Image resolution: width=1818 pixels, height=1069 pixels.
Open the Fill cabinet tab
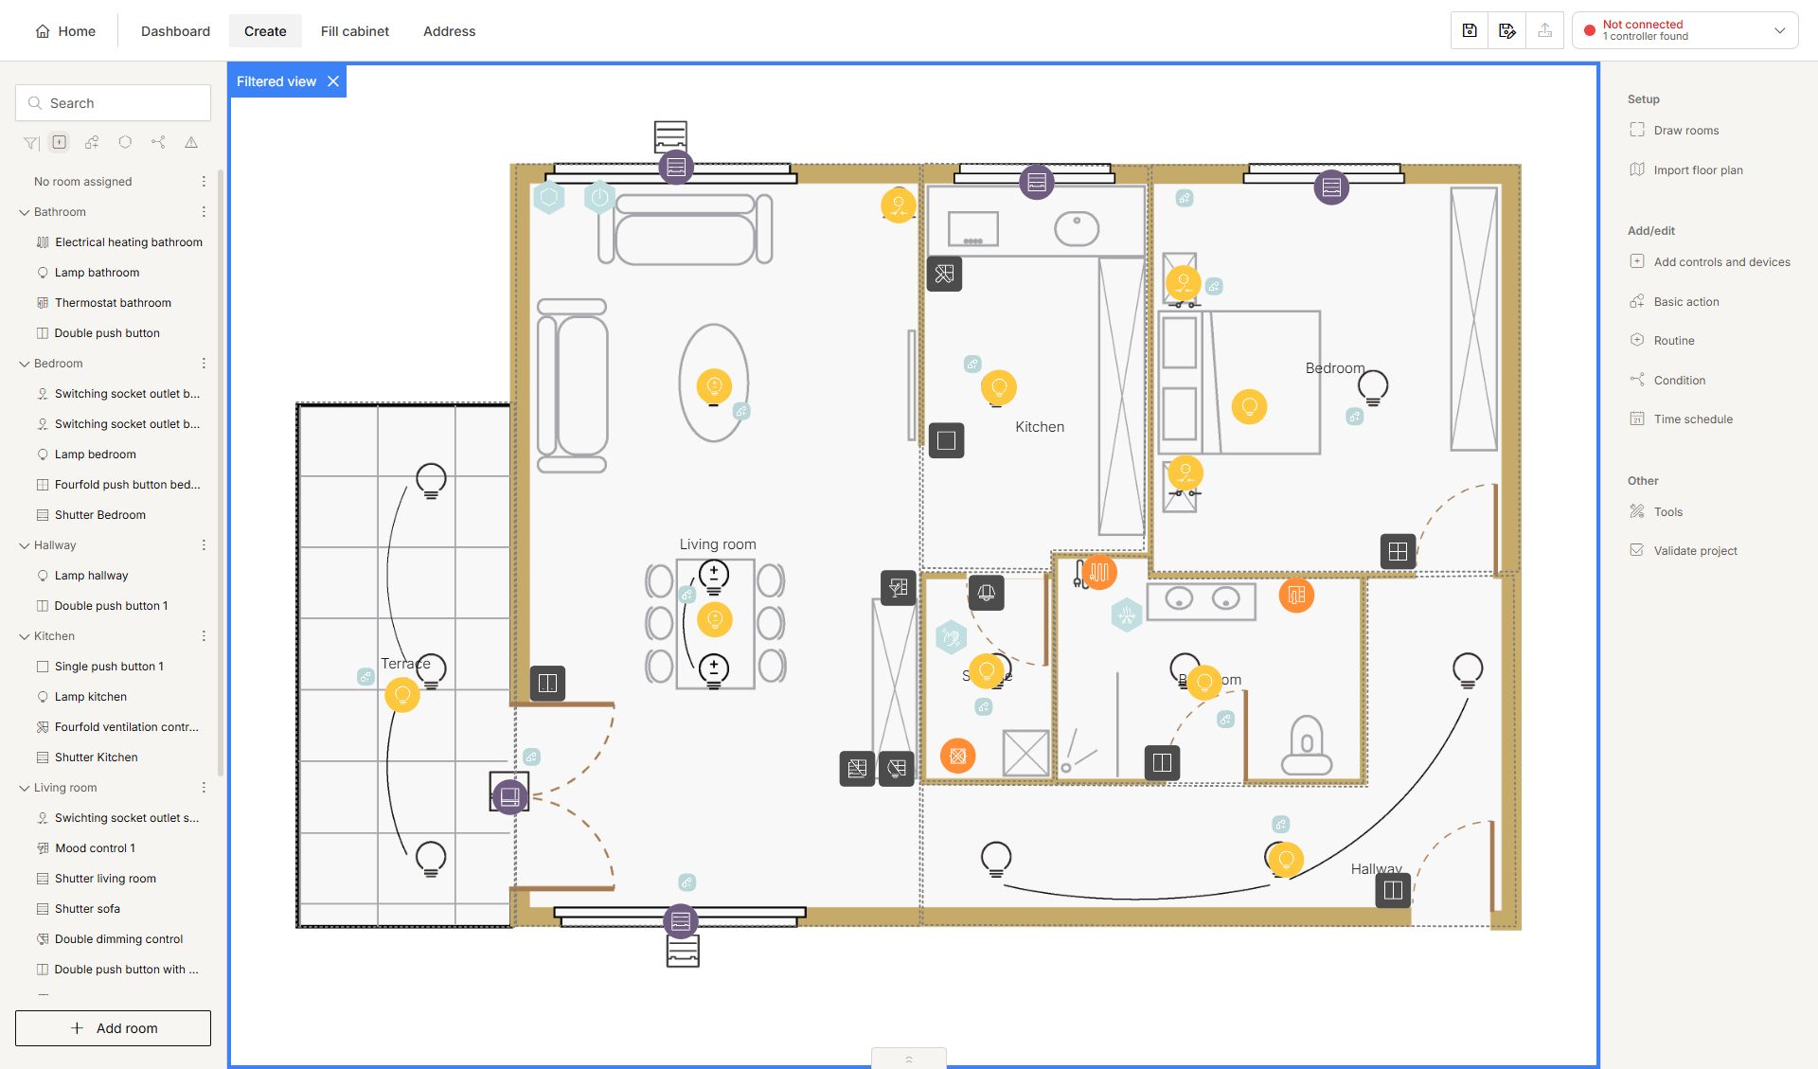(x=355, y=31)
